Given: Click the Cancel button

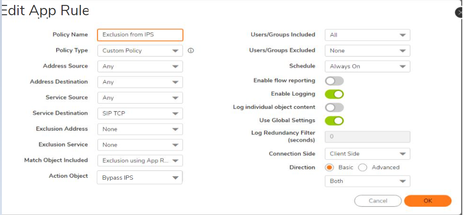Looking at the screenshot, I should point(378,201).
